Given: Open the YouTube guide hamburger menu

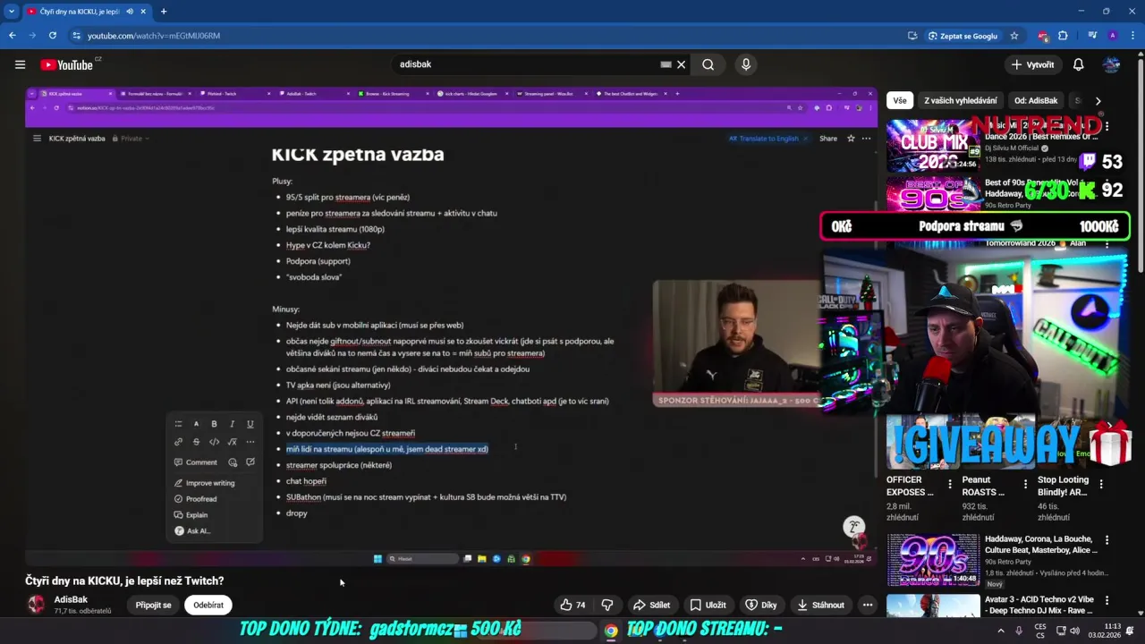Looking at the screenshot, I should point(20,64).
